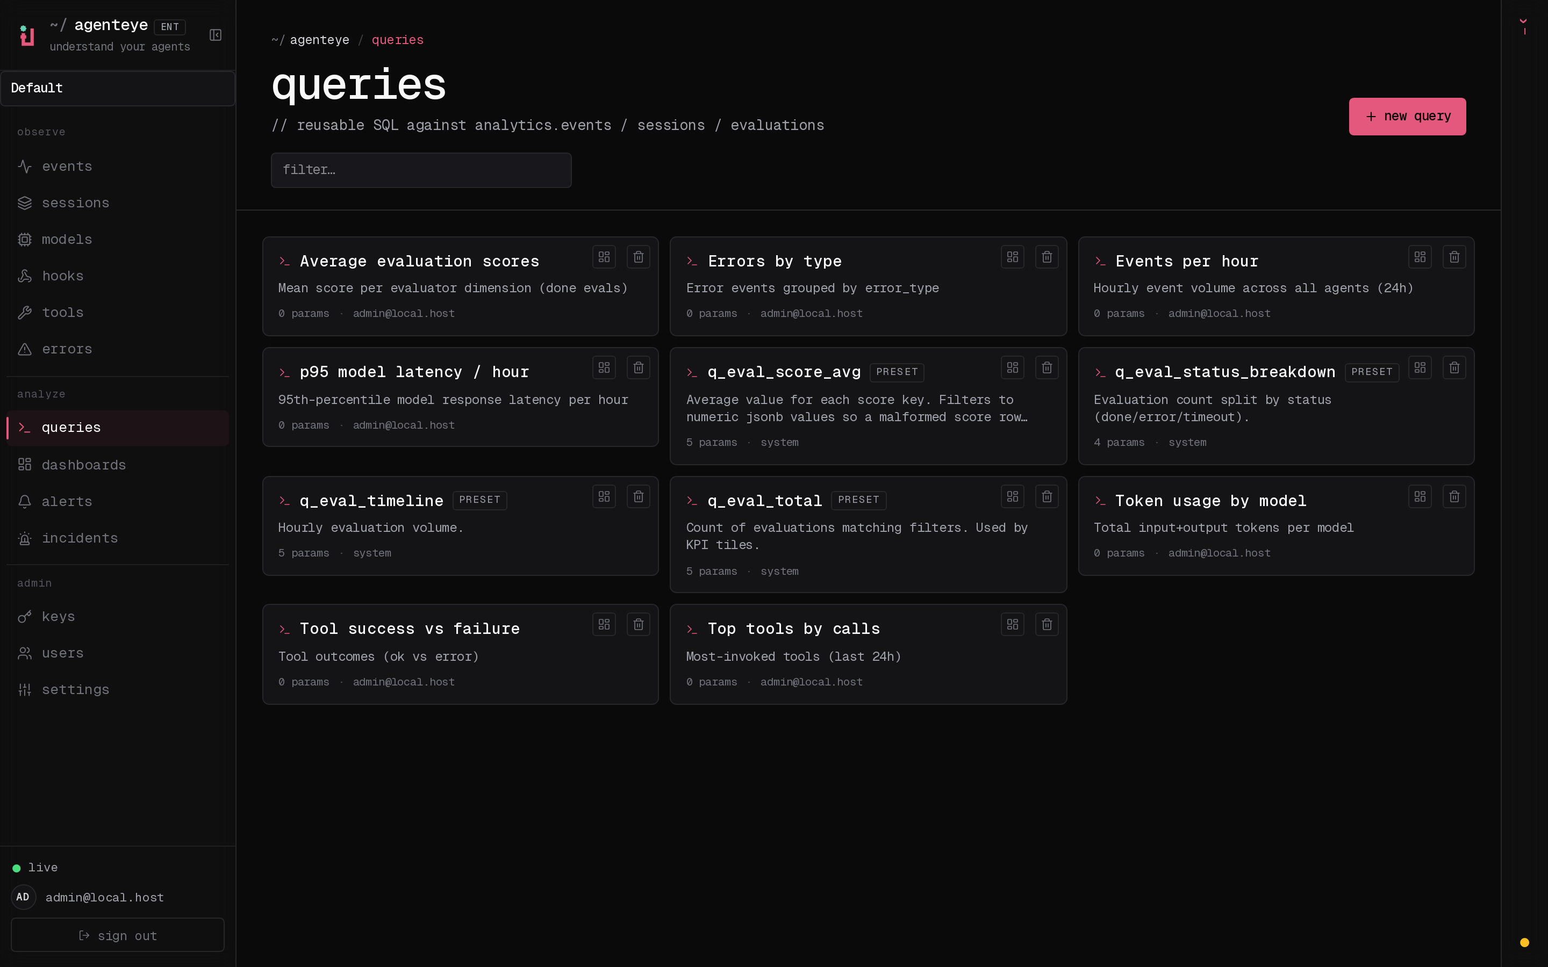Open the q_eval_score_avg preset query

point(784,372)
